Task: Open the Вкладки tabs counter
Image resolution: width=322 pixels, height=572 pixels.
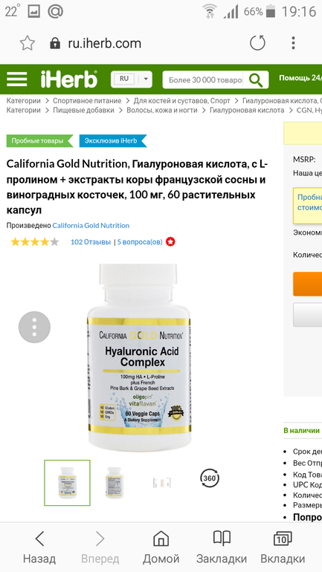Action: (x=283, y=547)
